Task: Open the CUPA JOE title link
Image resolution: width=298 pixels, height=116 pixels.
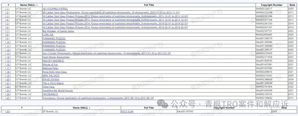Action: pyautogui.click(x=48, y=35)
